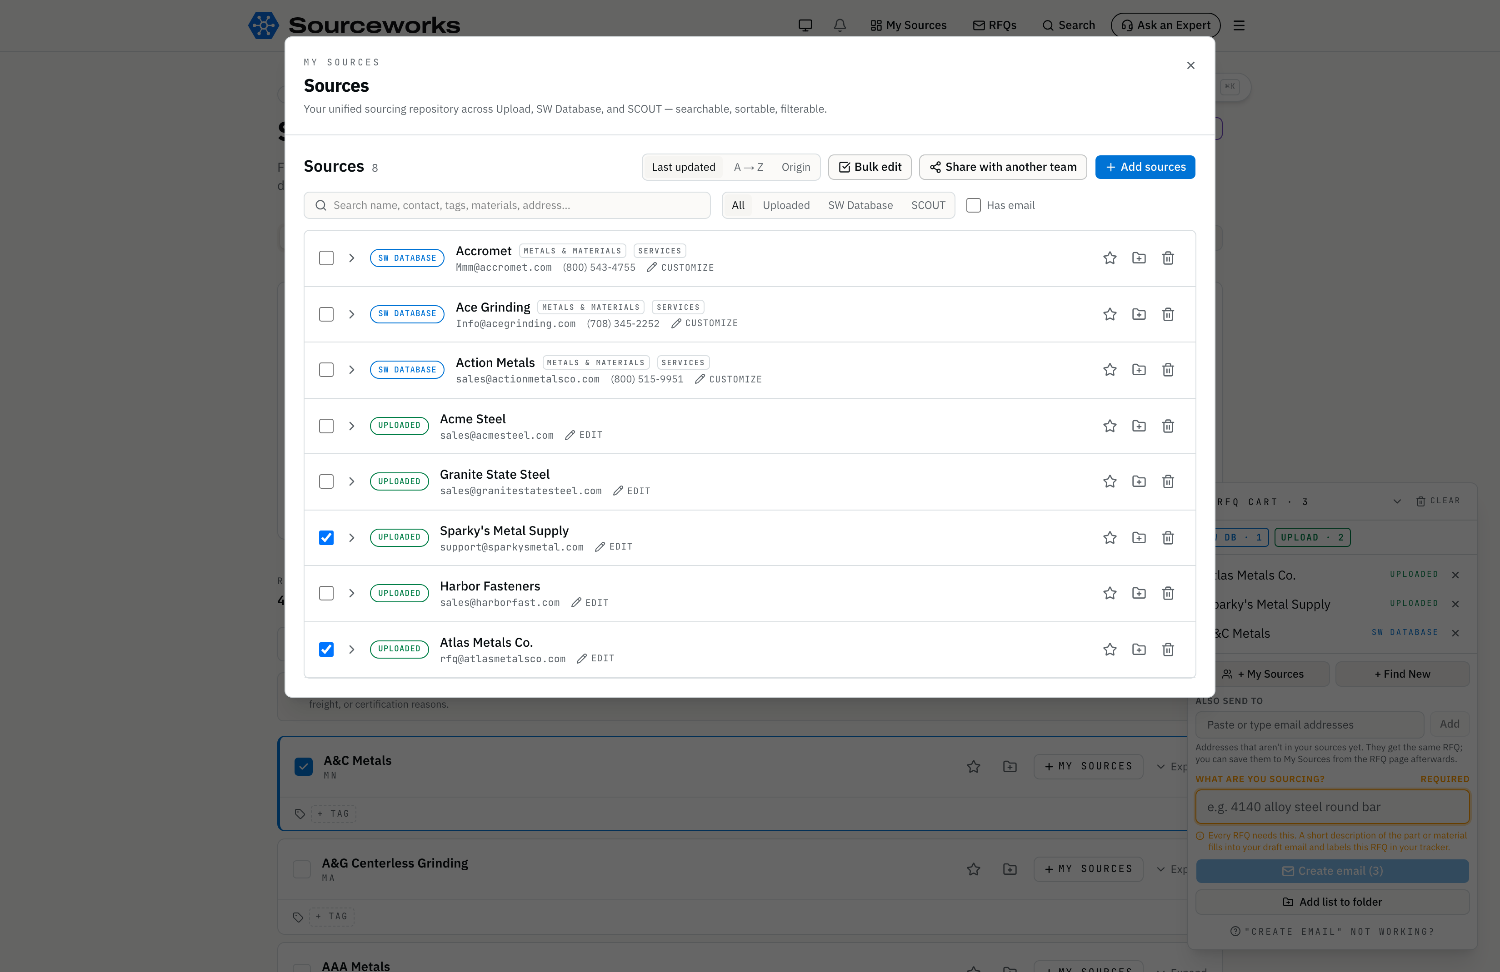Expand the Accromet row details

pyautogui.click(x=352, y=258)
